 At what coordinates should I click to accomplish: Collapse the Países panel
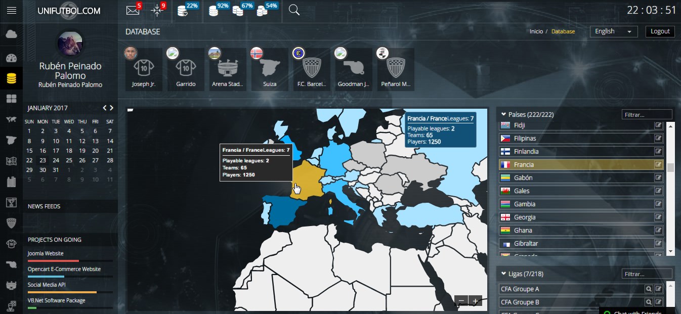503,114
